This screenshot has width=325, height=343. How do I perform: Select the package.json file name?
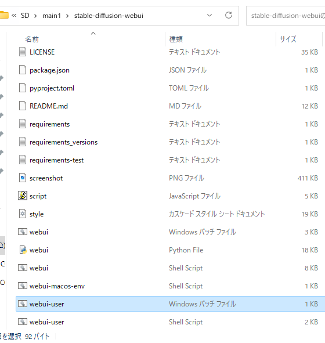point(49,70)
